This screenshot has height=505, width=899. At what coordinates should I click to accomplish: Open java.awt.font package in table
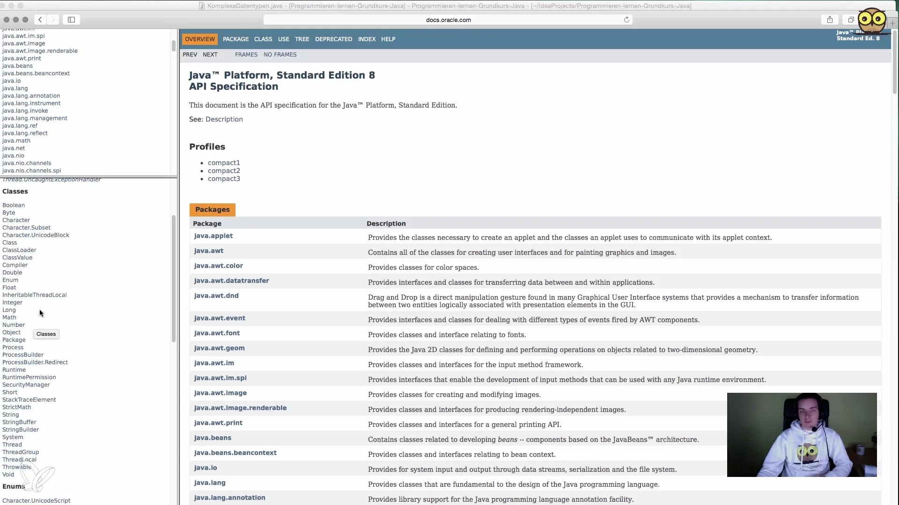[x=217, y=333]
